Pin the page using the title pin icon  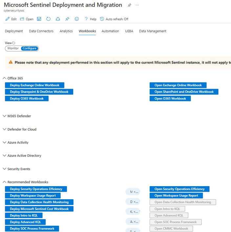(x=129, y=5)
